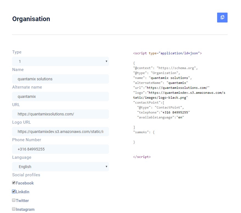Click the "logo" line in the code
The width and height of the screenshot is (241, 213).
[179, 95]
